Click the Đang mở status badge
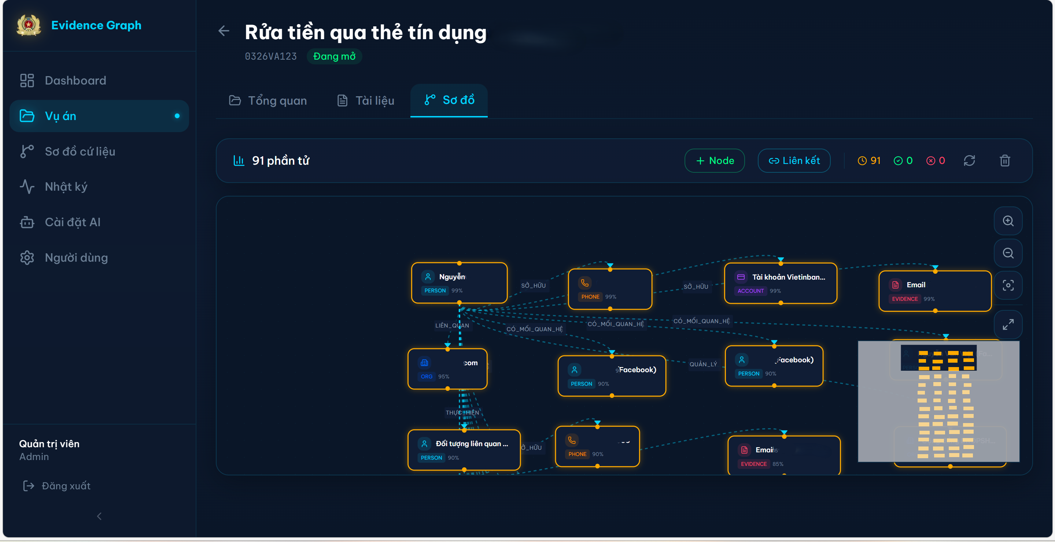1055x542 pixels. click(x=334, y=56)
